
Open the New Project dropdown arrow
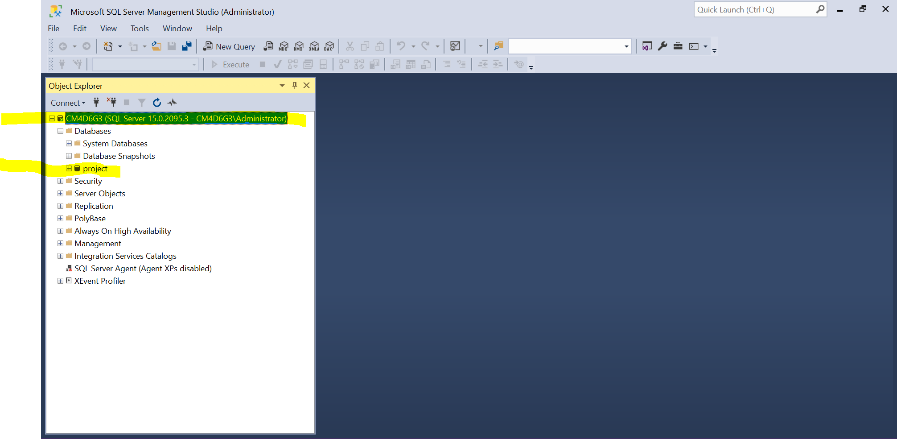120,46
